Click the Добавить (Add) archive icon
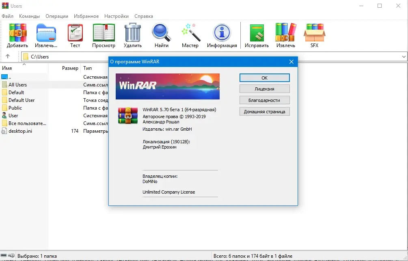The height and width of the screenshot is (261, 408). coord(17,32)
